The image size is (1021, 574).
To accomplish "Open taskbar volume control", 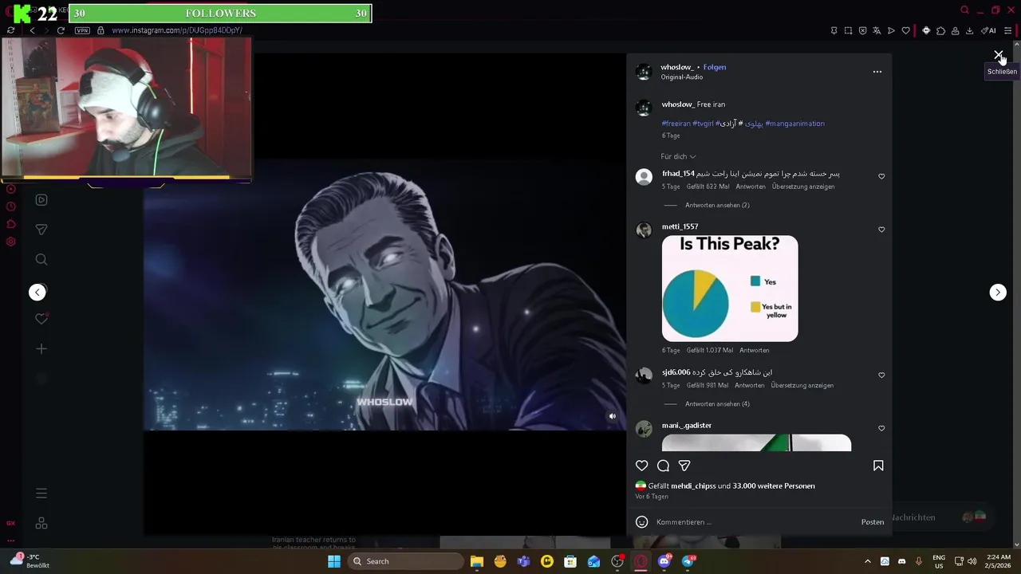I will 973,561.
